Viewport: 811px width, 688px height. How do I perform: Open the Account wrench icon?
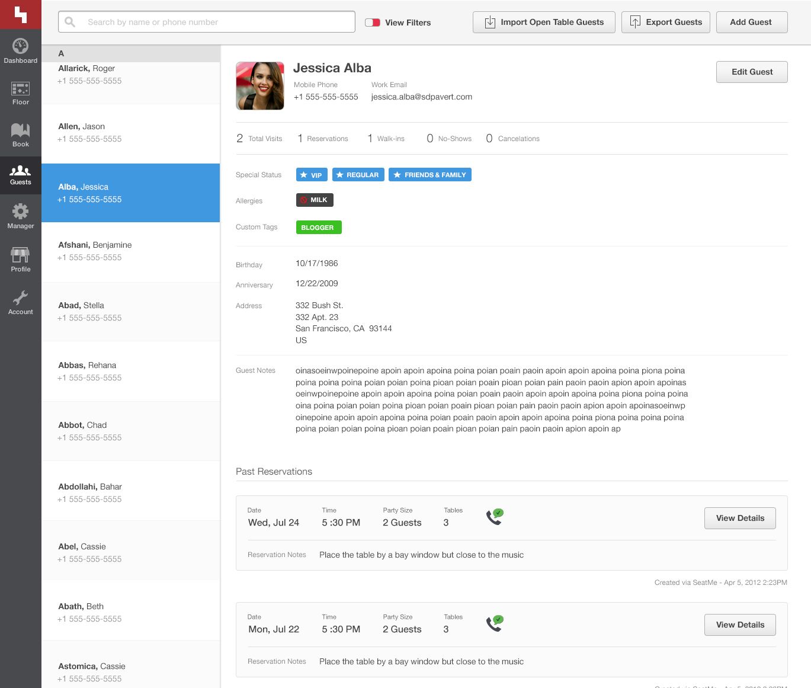(20, 298)
